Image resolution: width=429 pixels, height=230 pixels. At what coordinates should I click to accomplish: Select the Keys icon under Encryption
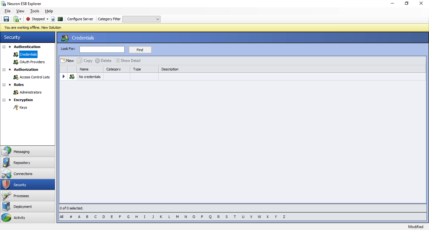(16, 107)
